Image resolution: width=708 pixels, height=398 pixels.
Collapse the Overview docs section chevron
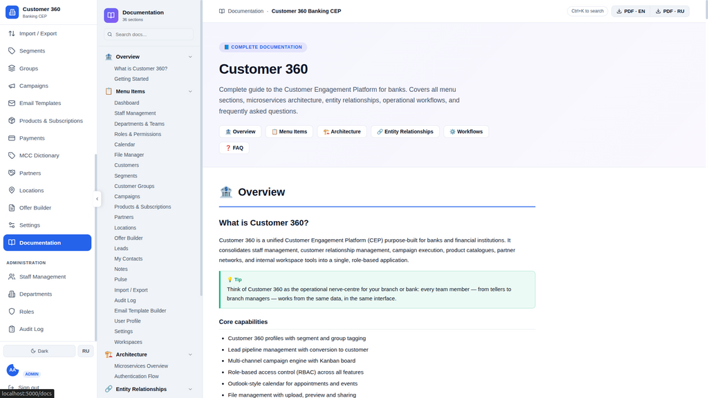tap(190, 57)
